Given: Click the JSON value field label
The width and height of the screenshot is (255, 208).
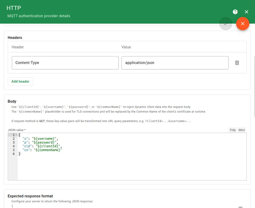Looking at the screenshot, I should pos(17,130).
